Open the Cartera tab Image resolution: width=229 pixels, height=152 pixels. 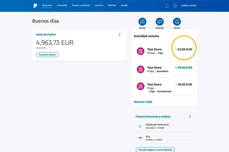click(x=99, y=5)
